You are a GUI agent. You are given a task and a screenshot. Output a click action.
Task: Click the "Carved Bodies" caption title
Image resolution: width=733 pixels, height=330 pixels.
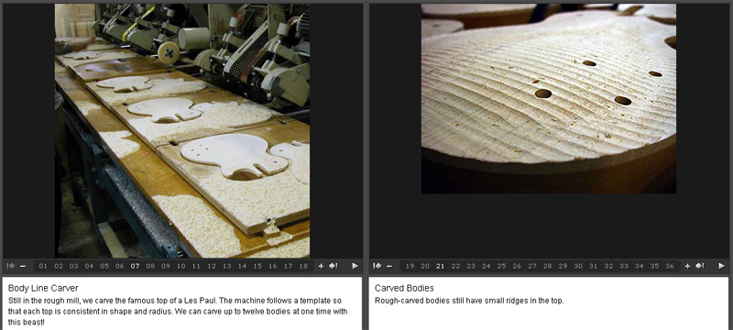[404, 289]
